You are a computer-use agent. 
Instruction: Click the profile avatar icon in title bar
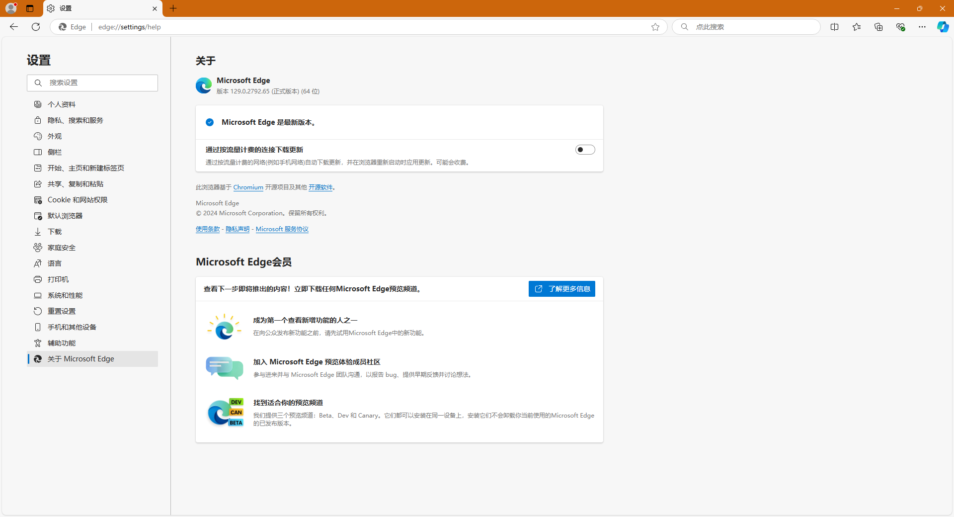(11, 8)
